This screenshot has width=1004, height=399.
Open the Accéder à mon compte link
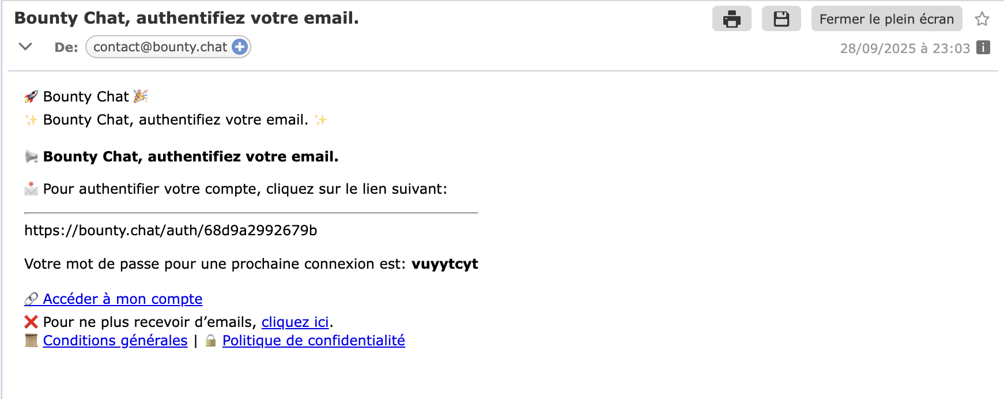(x=122, y=299)
